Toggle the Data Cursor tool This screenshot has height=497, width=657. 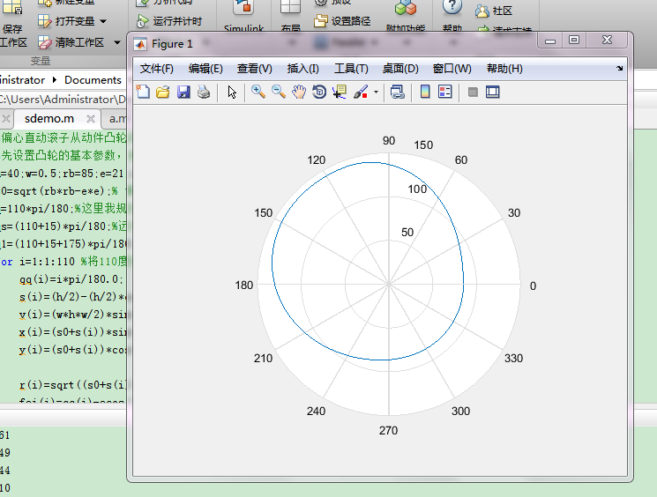click(x=340, y=92)
